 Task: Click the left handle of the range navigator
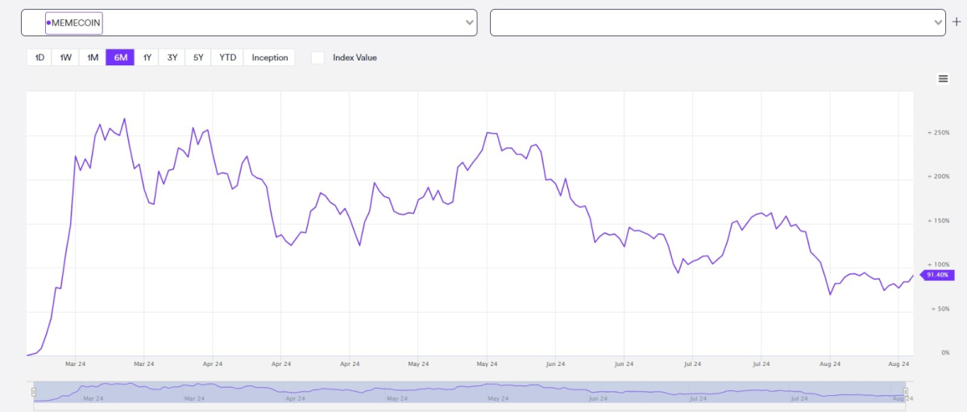[x=34, y=392]
